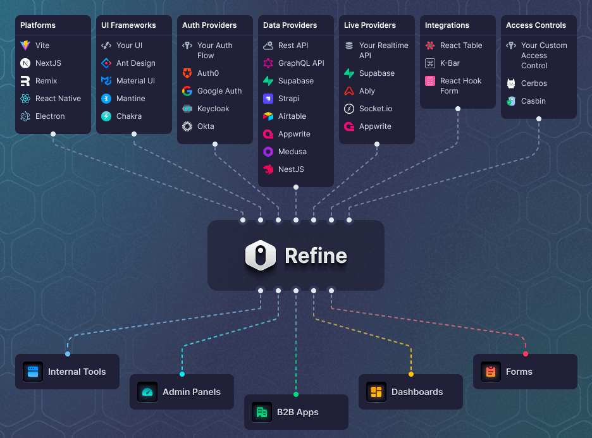Select the GraphQL API icon

[268, 63]
